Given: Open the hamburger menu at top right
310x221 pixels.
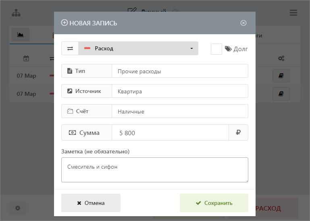Looking at the screenshot, I should coord(293,12).
